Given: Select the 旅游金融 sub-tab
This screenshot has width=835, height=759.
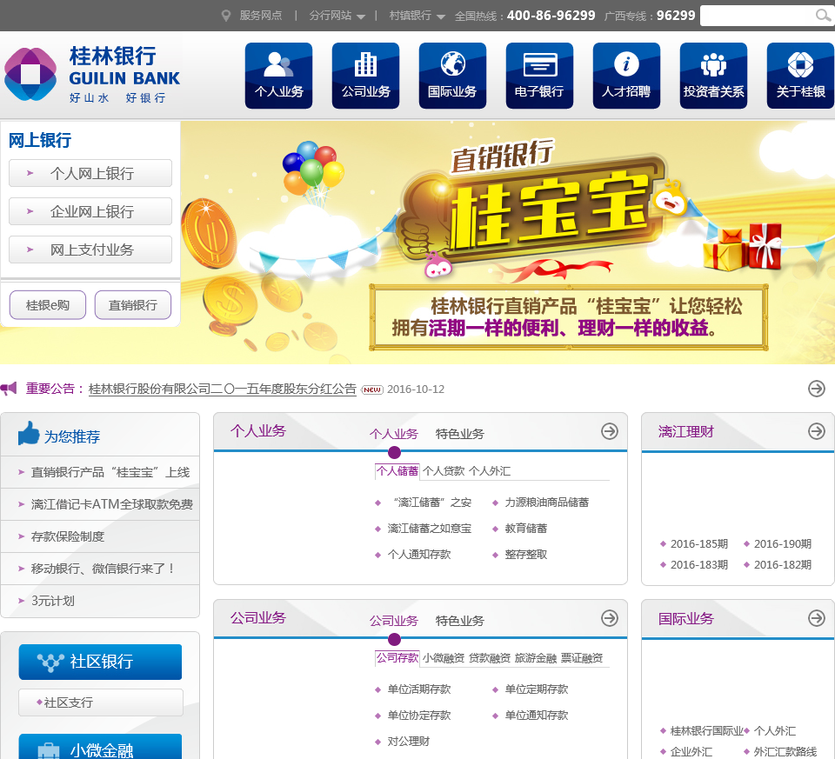Looking at the screenshot, I should (x=536, y=658).
